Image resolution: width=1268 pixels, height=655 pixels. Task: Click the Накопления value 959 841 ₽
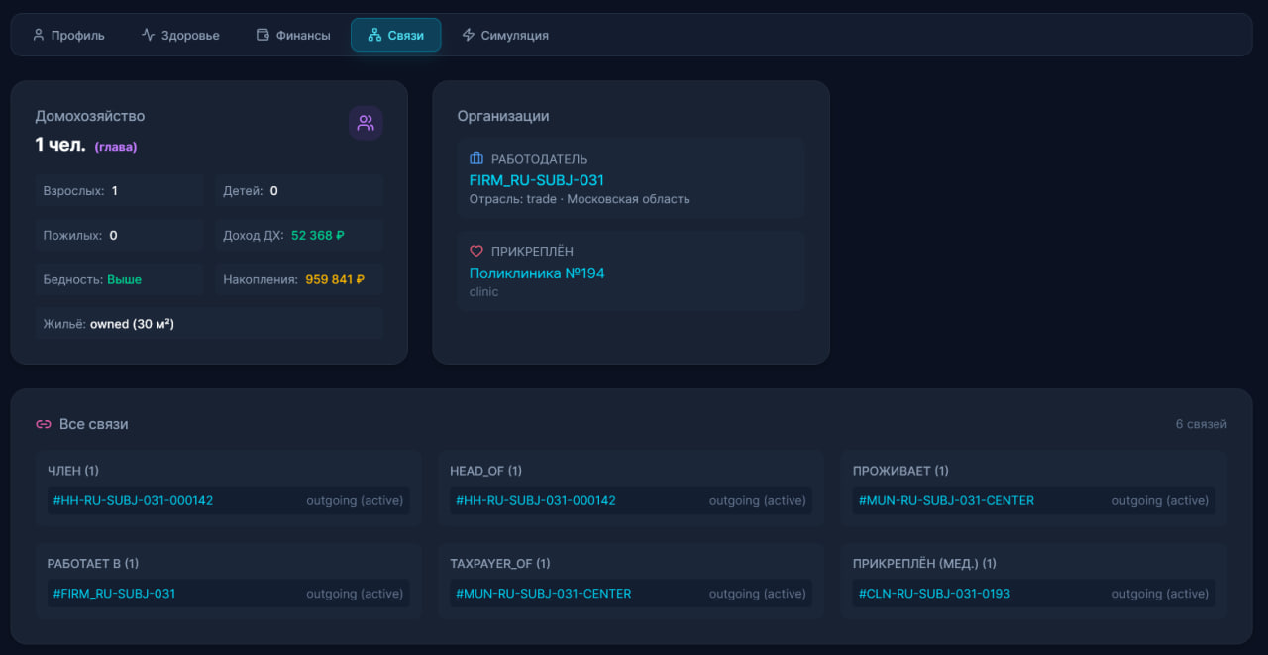pos(335,280)
